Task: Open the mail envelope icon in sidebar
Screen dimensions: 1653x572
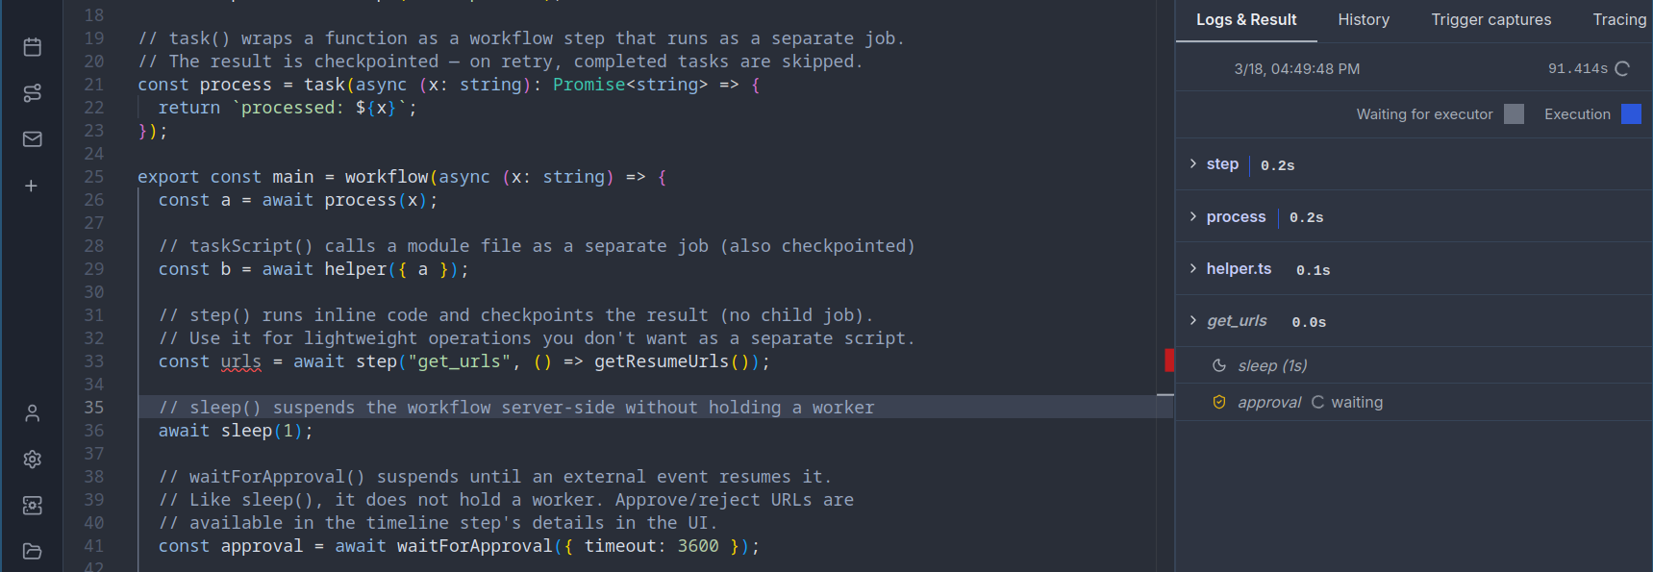Action: [x=32, y=139]
